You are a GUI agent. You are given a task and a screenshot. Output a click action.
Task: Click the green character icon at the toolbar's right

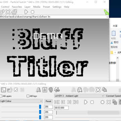pyautogui.click(x=106, y=12)
